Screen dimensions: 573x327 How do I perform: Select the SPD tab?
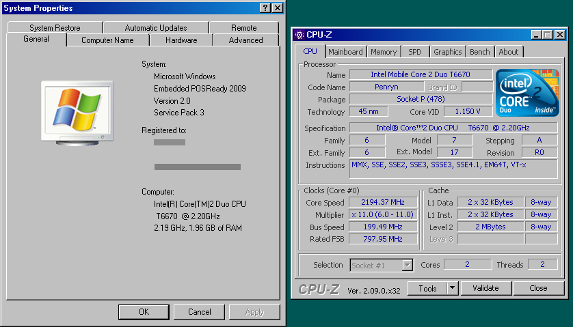[x=415, y=52]
